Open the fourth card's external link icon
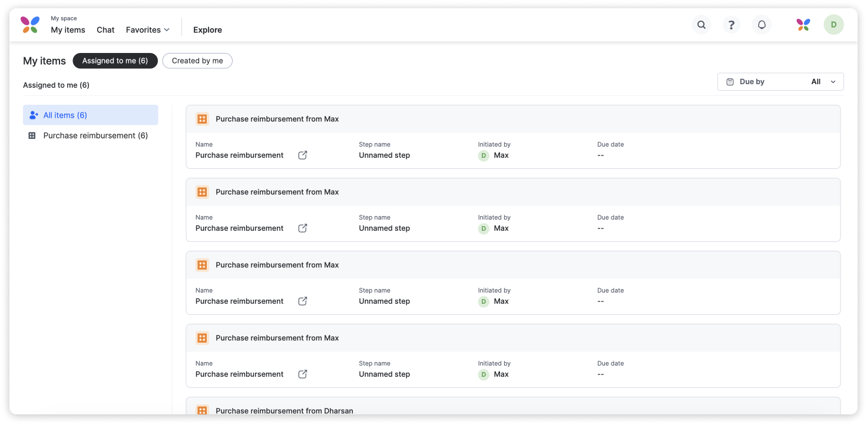Viewport: 867px width, 425px height. pyautogui.click(x=303, y=374)
